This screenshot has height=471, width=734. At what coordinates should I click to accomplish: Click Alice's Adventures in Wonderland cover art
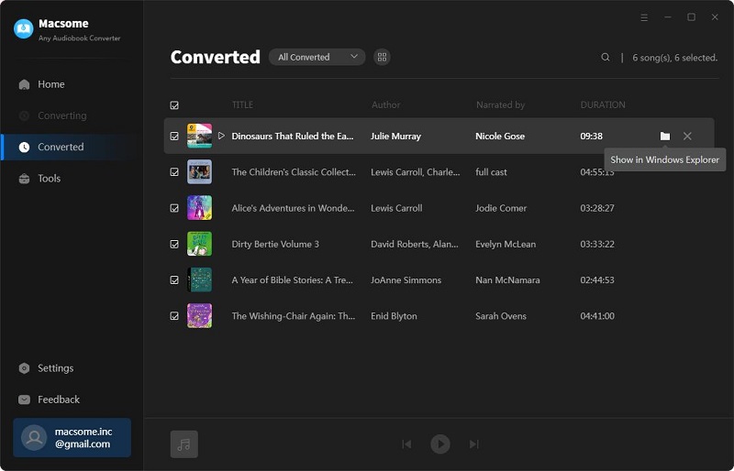click(x=199, y=208)
